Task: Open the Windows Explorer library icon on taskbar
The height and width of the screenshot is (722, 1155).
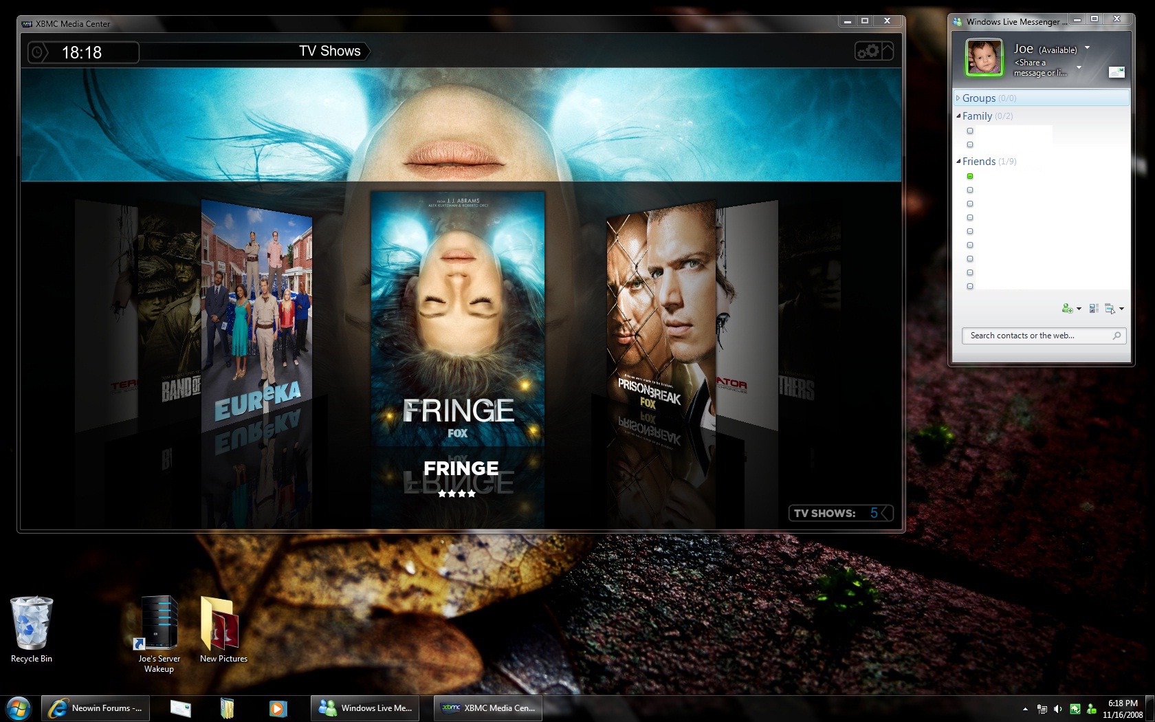Action: point(228,708)
